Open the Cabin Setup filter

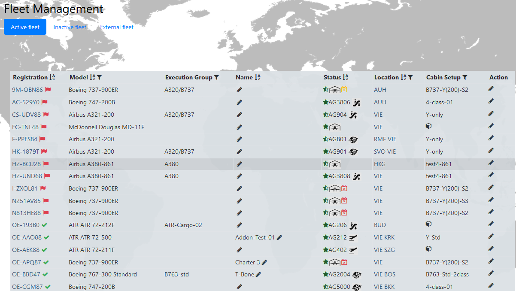pos(465,78)
